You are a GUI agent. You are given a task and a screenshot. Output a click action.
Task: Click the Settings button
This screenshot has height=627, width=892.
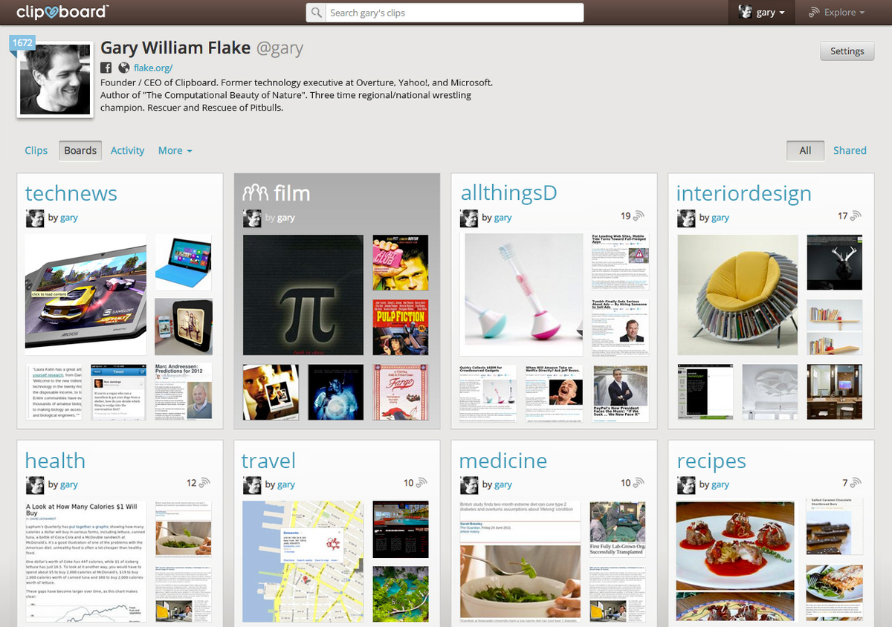847,51
